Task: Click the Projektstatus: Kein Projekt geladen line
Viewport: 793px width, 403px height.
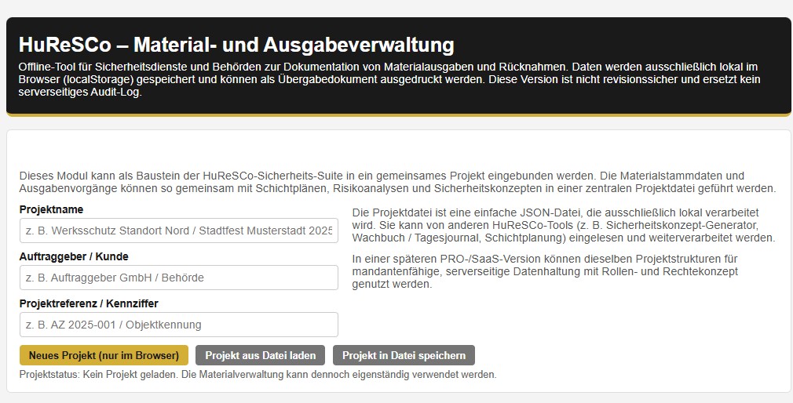Action: point(258,375)
